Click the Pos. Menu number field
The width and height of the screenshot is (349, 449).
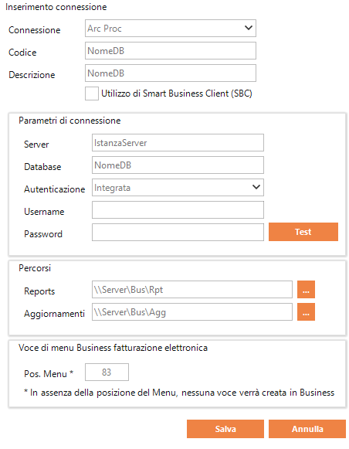coord(107,372)
